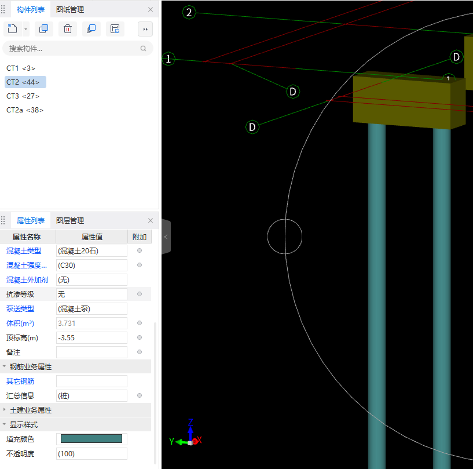This screenshot has width=473, height=469.
Task: Toggle 附加 for 混凝土强度 row
Action: tap(140, 265)
